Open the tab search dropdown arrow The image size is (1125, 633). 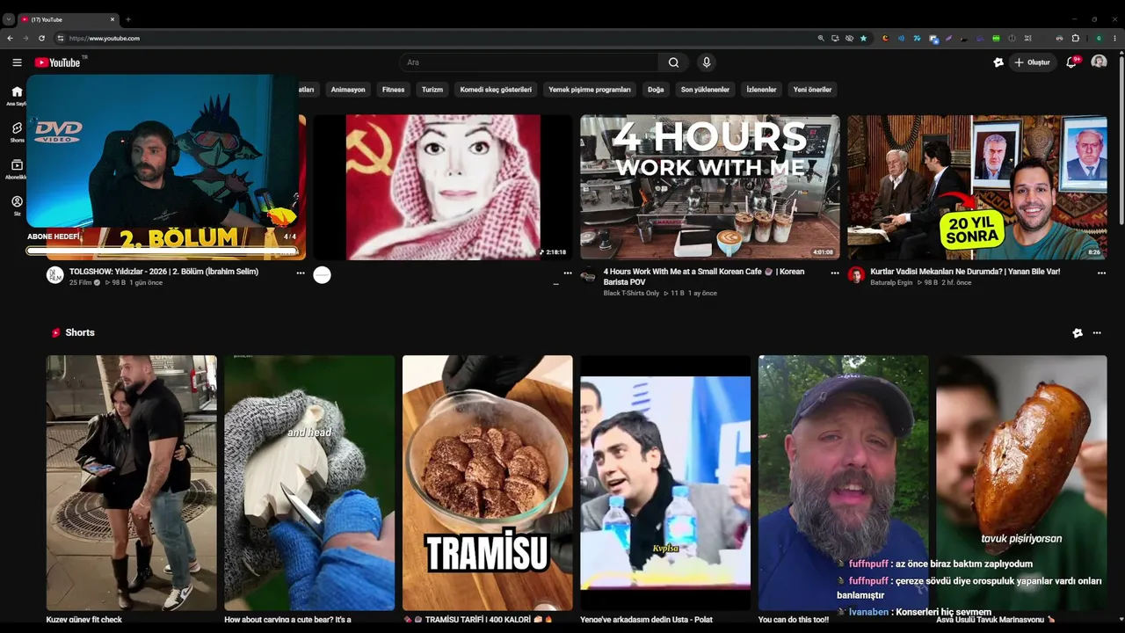9,19
